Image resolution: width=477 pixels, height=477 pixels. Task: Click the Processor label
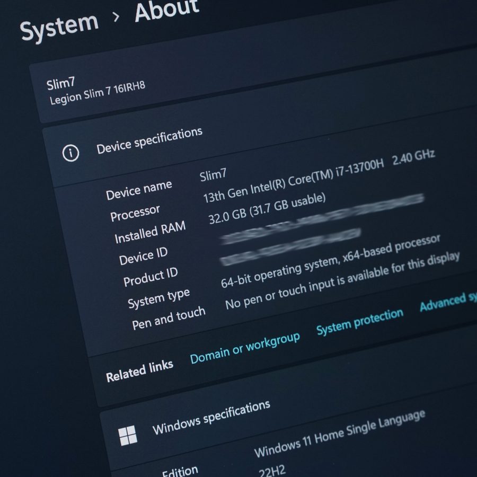tap(135, 213)
